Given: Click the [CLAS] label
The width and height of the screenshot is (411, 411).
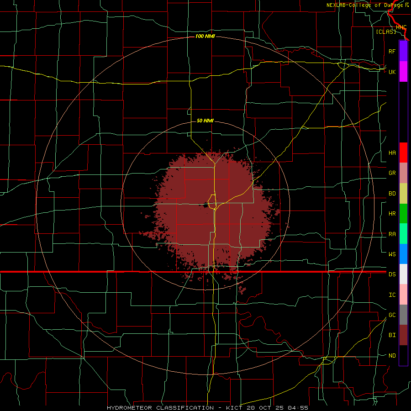Looking at the screenshot, I should [x=386, y=32].
